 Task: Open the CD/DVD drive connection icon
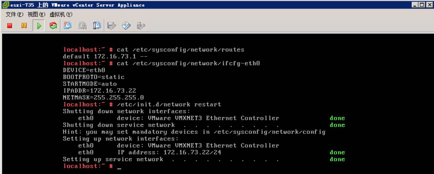(x=127, y=26)
